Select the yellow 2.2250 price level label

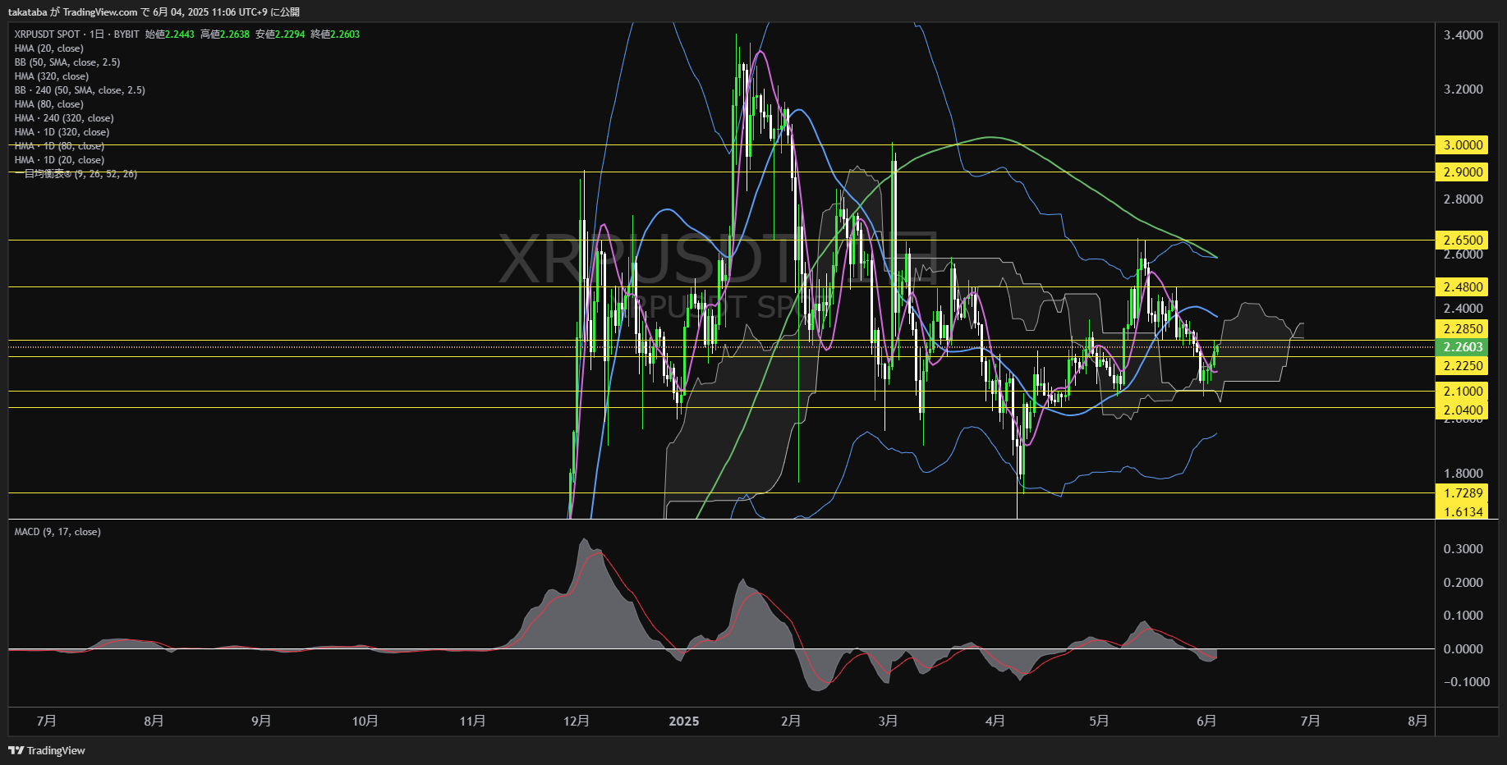(1462, 365)
